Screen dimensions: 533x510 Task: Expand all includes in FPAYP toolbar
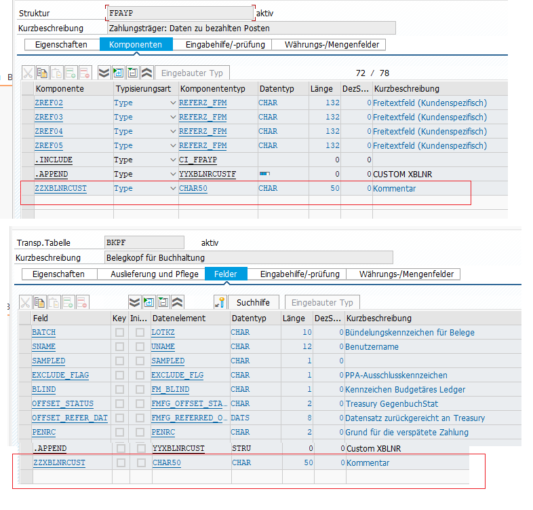[x=104, y=73]
